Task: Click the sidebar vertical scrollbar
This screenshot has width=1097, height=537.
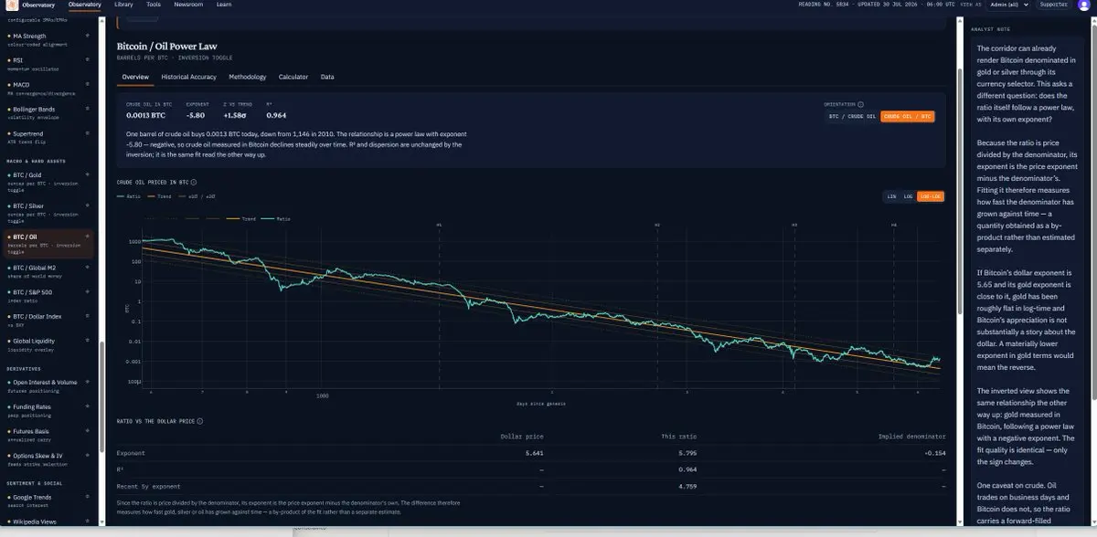Action: [99, 274]
